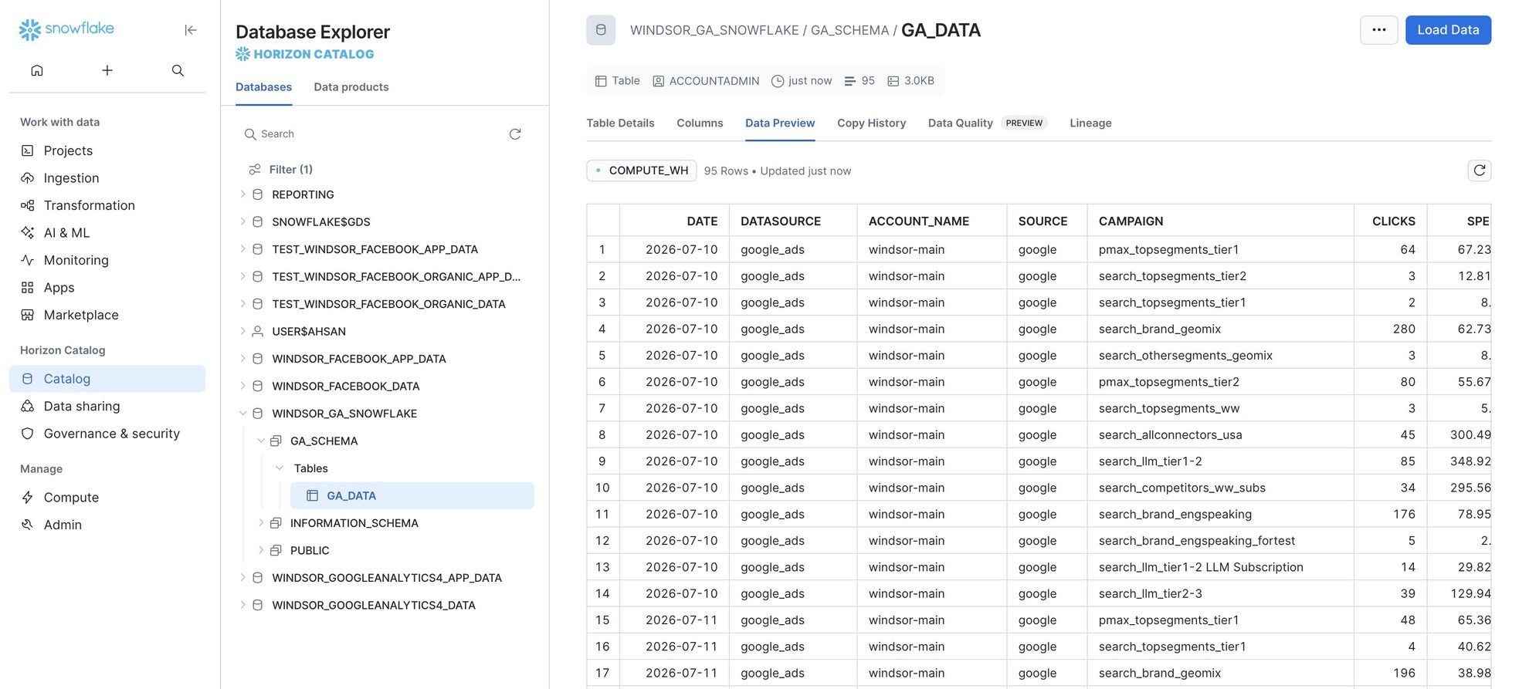The image size is (1529, 689).
Task: Expand WINDSOR_GOOGLEANALYTICS4_DATA database
Action: click(242, 605)
